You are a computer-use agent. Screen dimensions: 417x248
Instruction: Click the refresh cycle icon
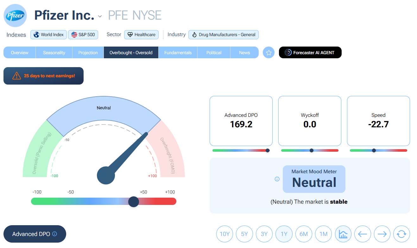click(401, 234)
